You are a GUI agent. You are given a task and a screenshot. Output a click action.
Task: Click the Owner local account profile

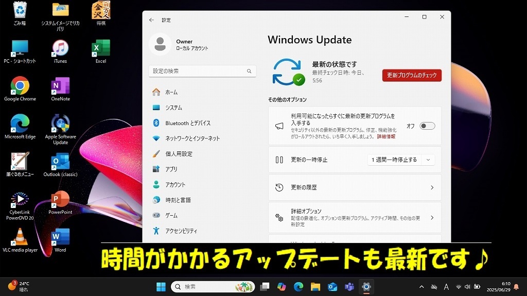tap(180, 44)
